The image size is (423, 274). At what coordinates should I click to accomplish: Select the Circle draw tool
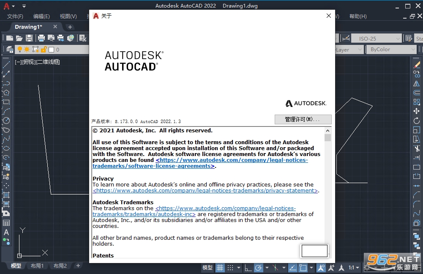pos(6,121)
